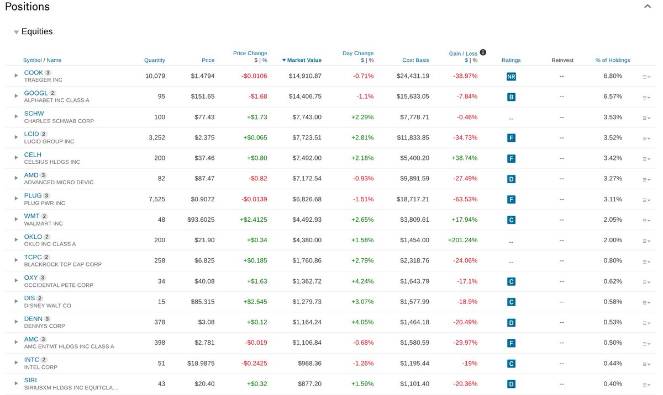Screen dimensions: 663x395
Task: Sort by Quantity column header
Action: tap(155, 60)
